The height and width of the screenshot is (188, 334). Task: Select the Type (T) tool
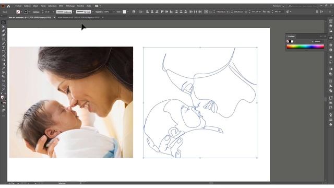click(4, 48)
